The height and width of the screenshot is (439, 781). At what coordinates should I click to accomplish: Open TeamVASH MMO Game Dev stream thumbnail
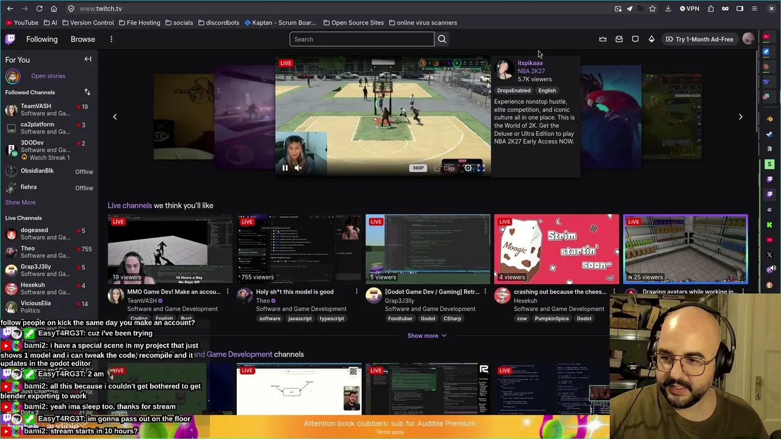(170, 249)
